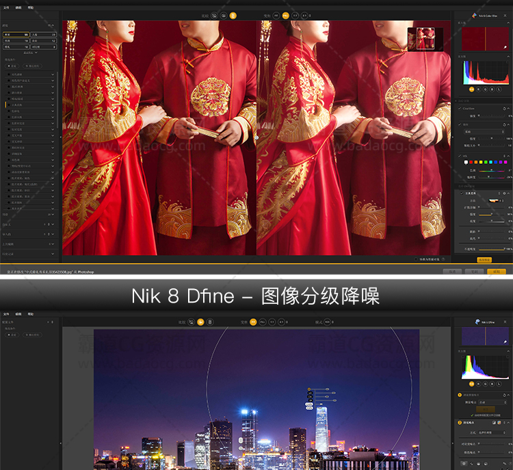Click navigator thumbnail over Color Efex preview

click(x=425, y=39)
